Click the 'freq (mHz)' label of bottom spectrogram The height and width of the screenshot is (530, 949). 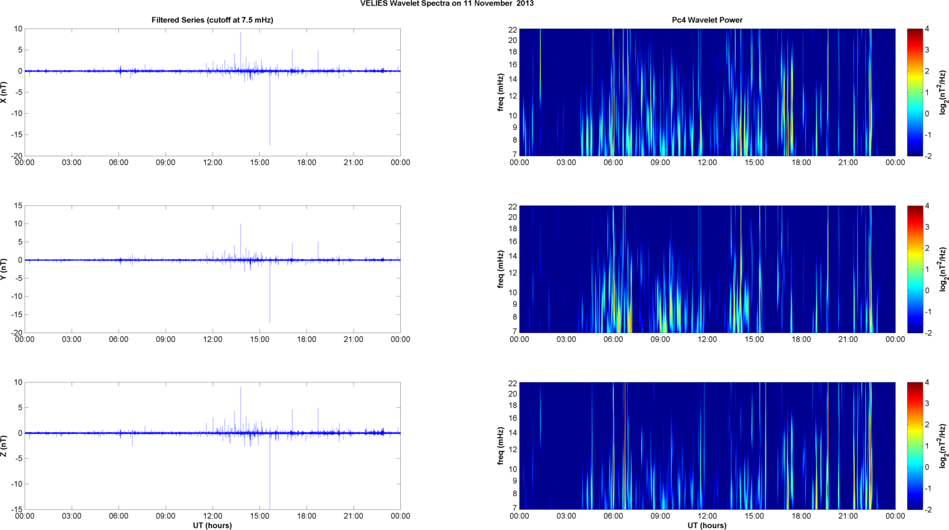pos(500,446)
